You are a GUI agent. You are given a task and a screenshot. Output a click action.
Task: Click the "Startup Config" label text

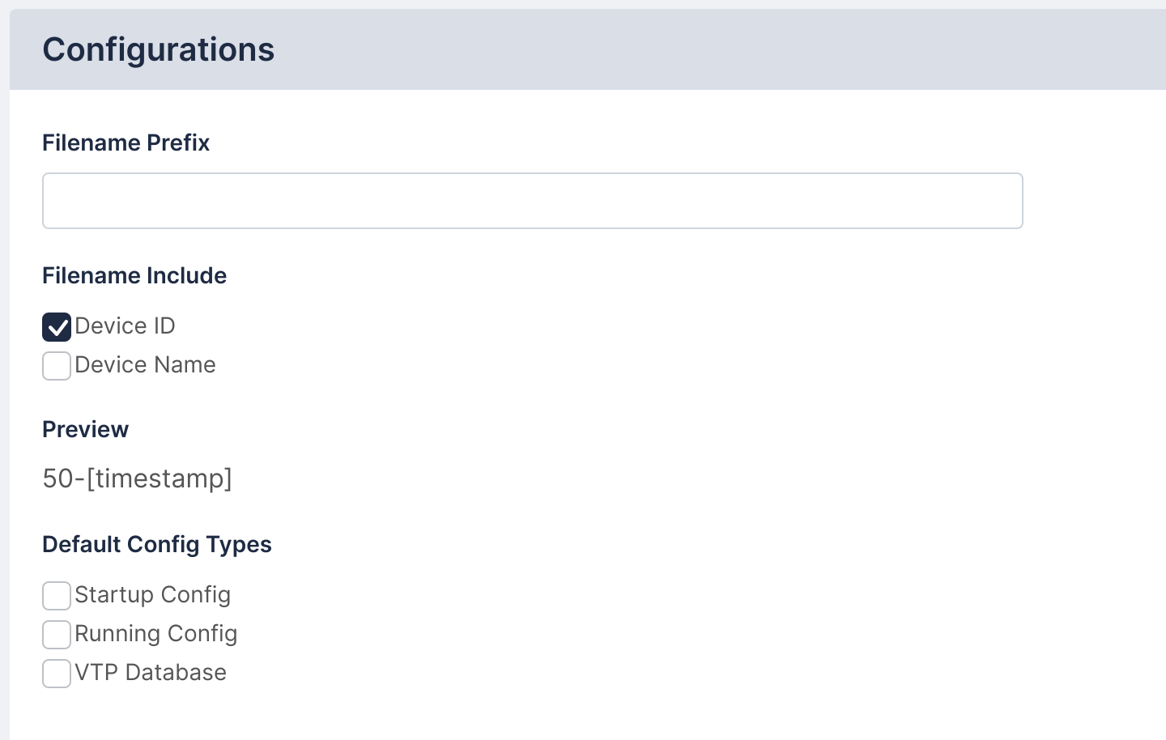[152, 595]
